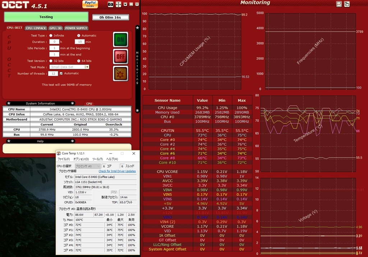Select the Core #0 sensor row
The image size is (368, 257).
[x=197, y=140]
